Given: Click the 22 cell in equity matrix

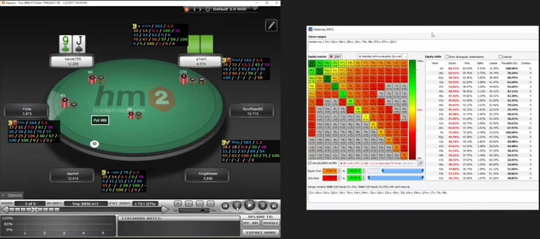Looking at the screenshot, I should (x=404, y=156).
